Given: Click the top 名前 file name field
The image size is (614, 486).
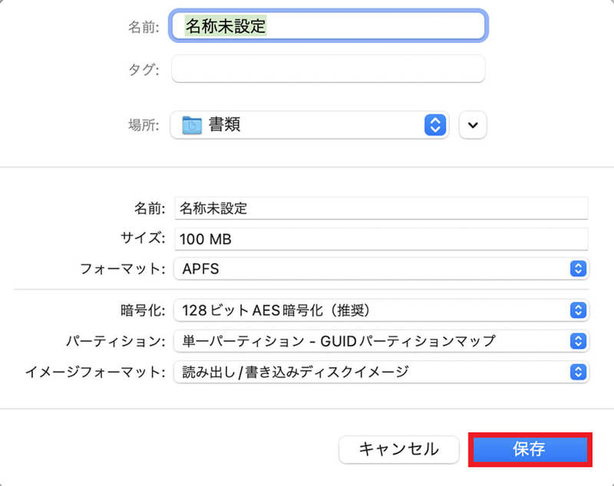Looking at the screenshot, I should (328, 26).
